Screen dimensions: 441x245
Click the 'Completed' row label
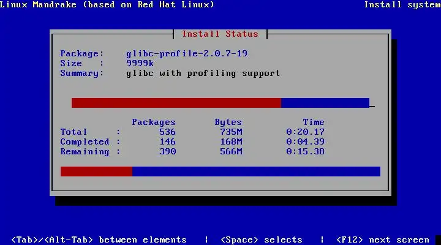[x=85, y=141]
